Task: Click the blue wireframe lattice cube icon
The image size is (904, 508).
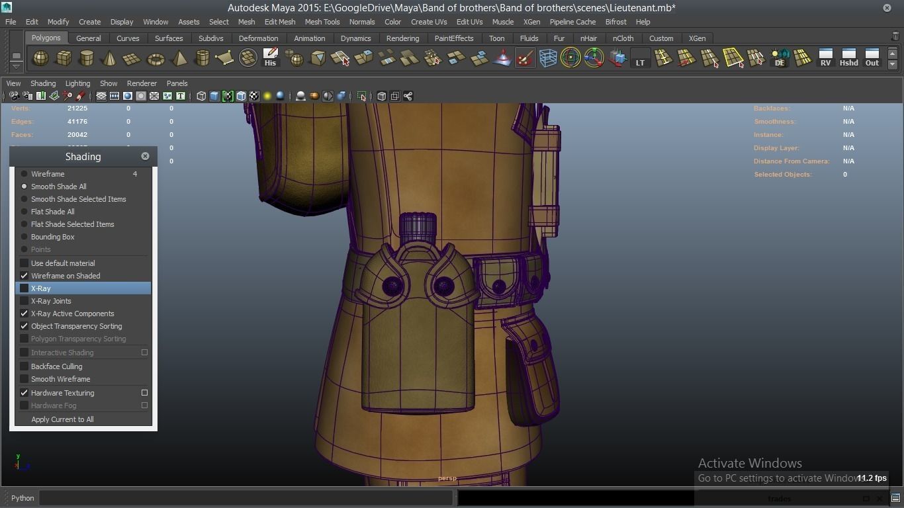Action: click(548, 58)
